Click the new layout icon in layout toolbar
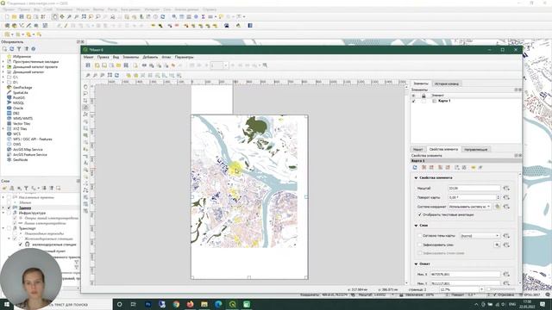Viewport: 552px width, 310px height. (97, 65)
